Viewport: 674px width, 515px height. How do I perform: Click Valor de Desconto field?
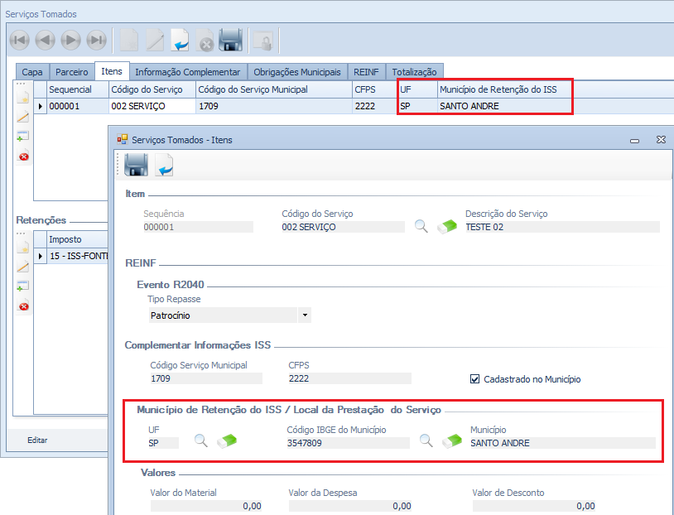(534, 506)
